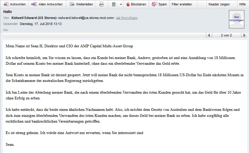Screen dimensions: 249x153
Task: Forward the email using Weiterleiten
Action: [x=80, y=4]
